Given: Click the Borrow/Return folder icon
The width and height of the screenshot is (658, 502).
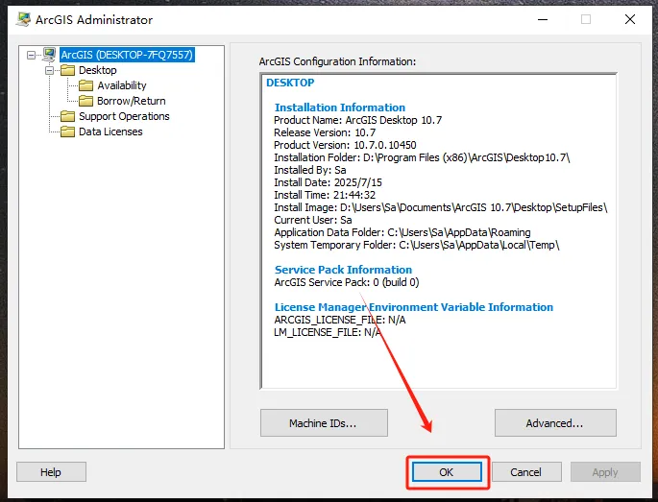Looking at the screenshot, I should click(x=86, y=101).
